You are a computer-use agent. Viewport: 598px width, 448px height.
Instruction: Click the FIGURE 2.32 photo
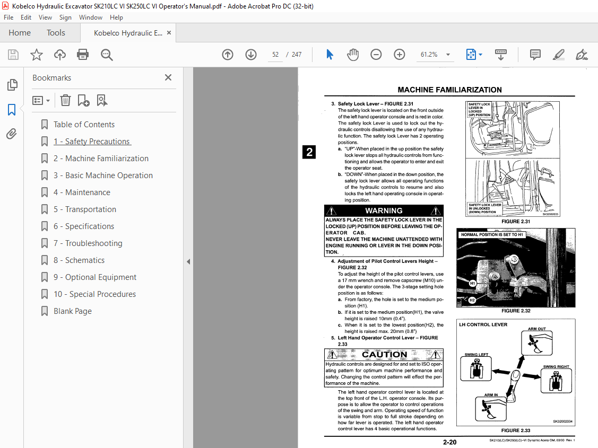tap(516, 268)
